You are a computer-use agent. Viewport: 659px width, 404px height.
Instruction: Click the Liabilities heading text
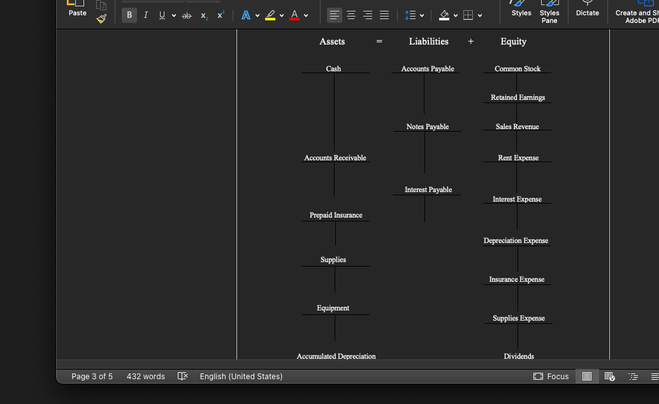pyautogui.click(x=429, y=41)
